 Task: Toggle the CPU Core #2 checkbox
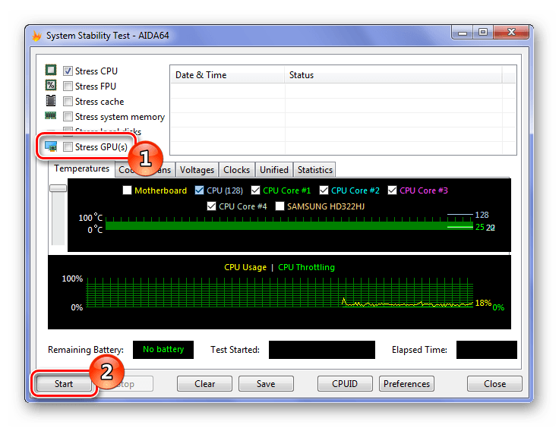point(324,190)
